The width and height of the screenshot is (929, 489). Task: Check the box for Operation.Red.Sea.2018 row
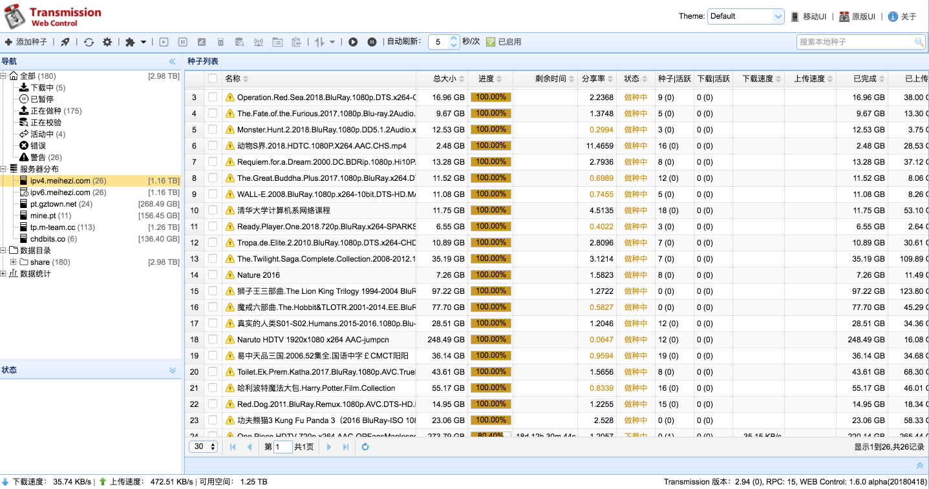[213, 97]
